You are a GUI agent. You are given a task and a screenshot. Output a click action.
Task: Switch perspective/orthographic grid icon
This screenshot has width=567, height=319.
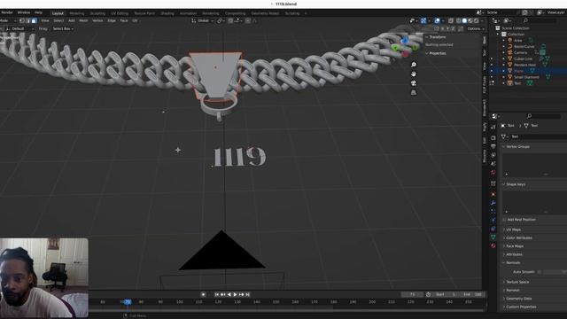tap(414, 92)
